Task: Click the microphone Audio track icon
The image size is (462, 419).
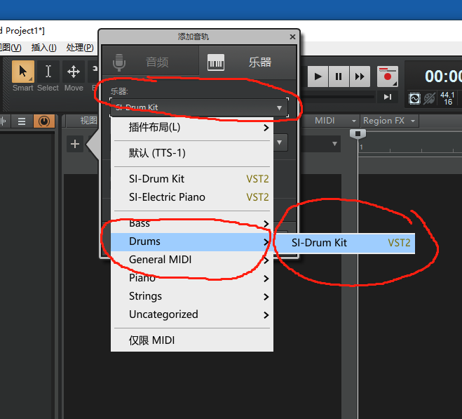Action: point(119,62)
